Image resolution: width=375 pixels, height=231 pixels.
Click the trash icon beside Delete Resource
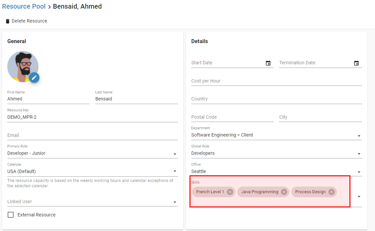coord(8,21)
